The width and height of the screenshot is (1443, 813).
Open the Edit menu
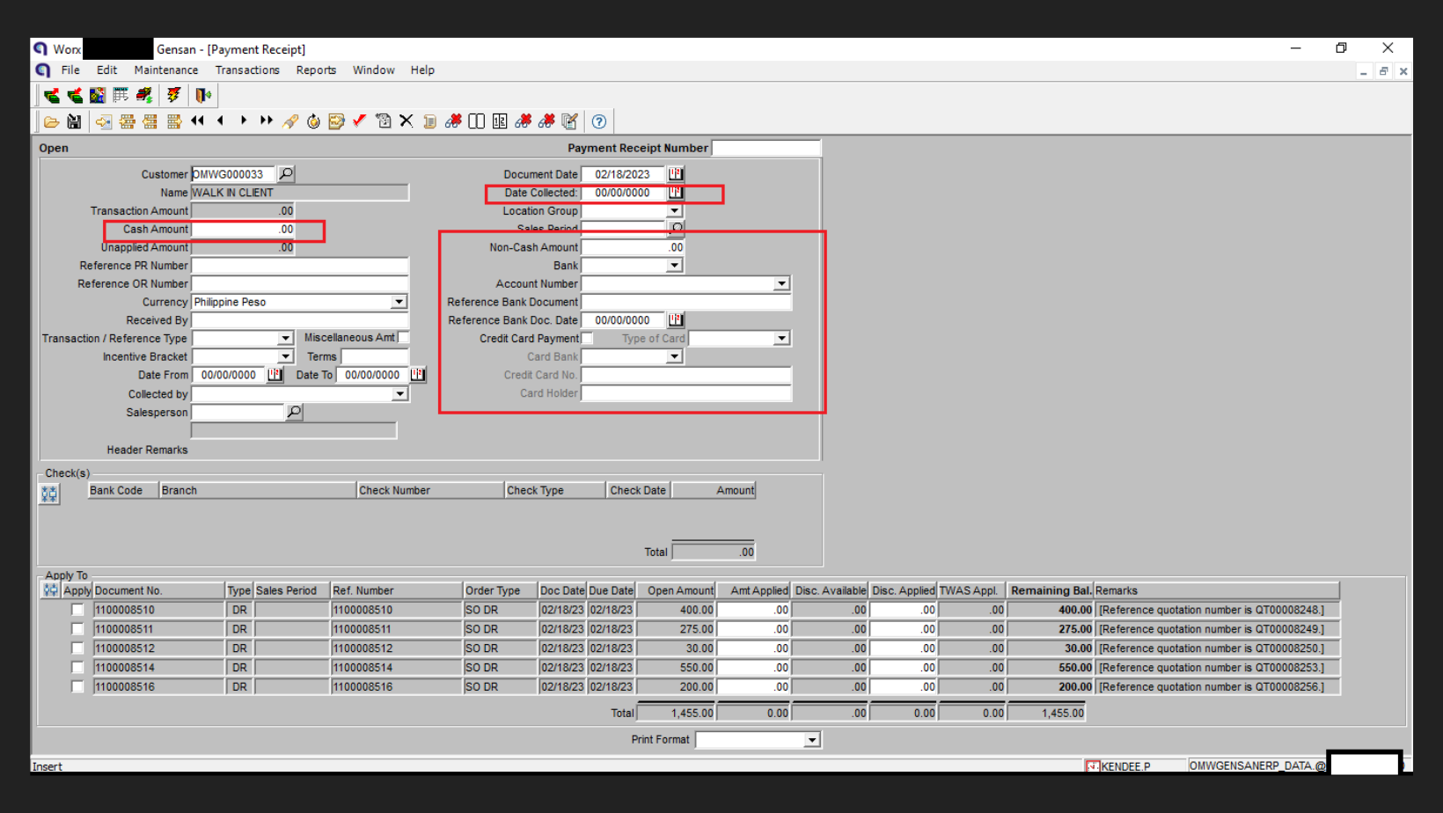tap(106, 70)
